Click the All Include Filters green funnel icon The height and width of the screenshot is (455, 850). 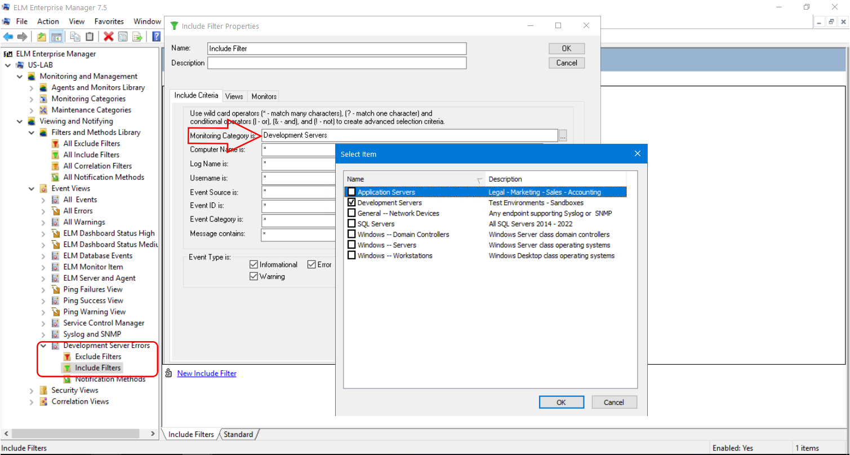pos(55,154)
